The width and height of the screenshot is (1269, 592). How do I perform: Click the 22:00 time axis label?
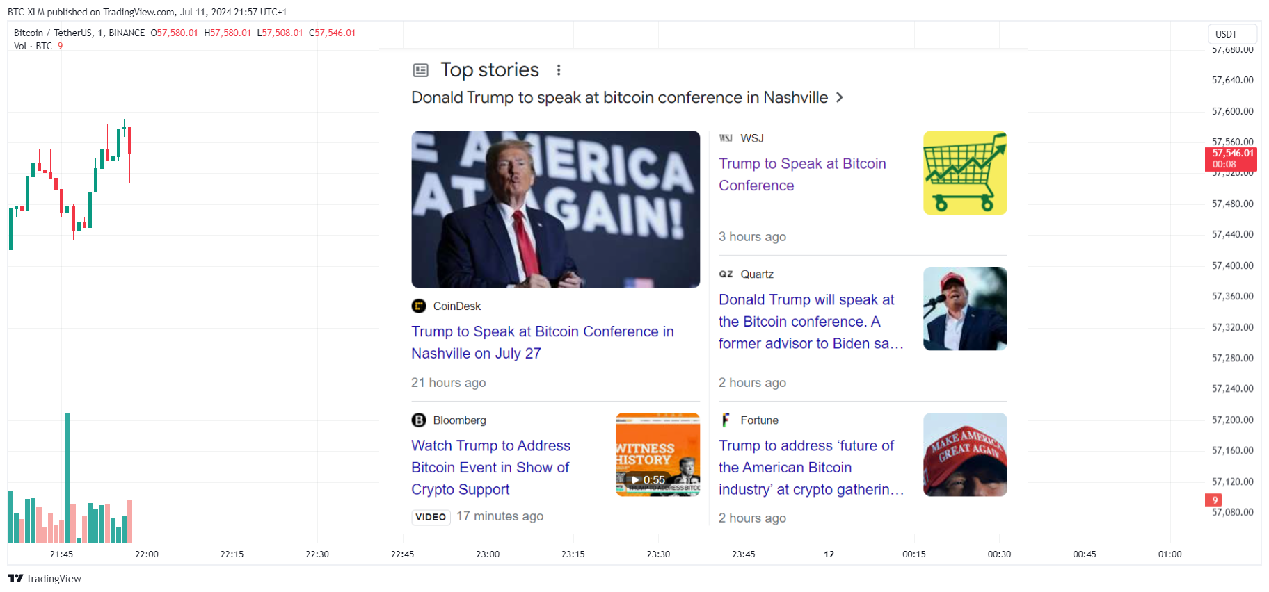coord(147,554)
